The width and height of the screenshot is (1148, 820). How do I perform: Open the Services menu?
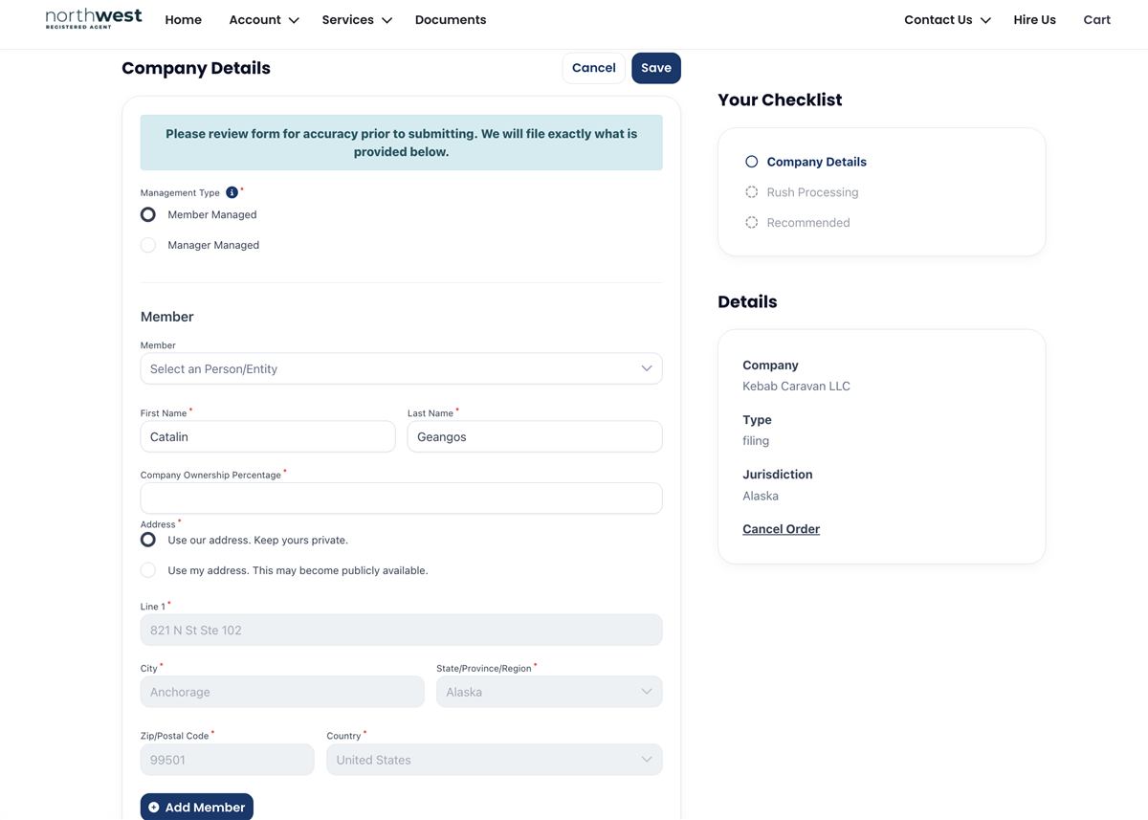[x=357, y=19]
